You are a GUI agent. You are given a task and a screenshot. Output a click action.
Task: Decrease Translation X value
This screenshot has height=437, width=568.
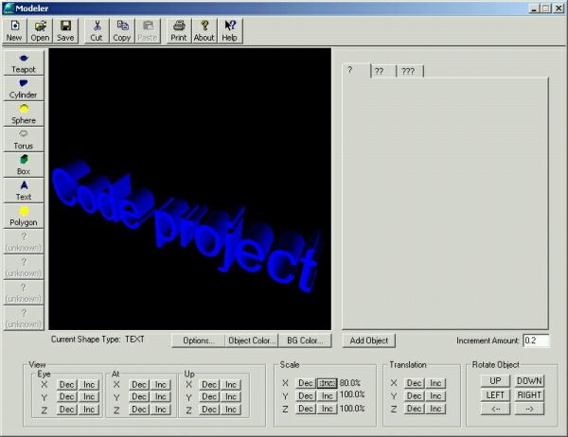click(414, 383)
